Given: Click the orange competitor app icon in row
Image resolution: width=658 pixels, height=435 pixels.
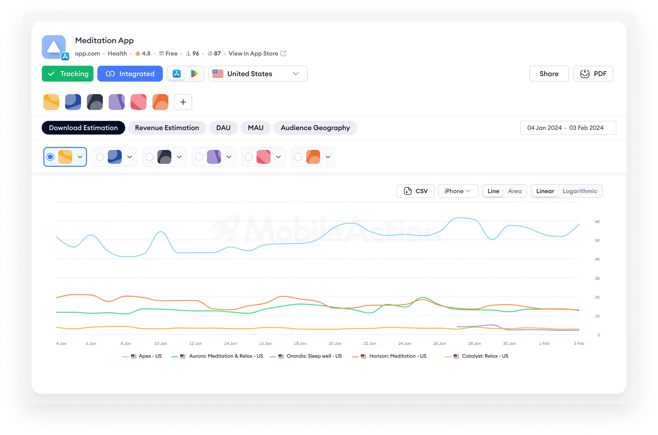Looking at the screenshot, I should (x=160, y=102).
